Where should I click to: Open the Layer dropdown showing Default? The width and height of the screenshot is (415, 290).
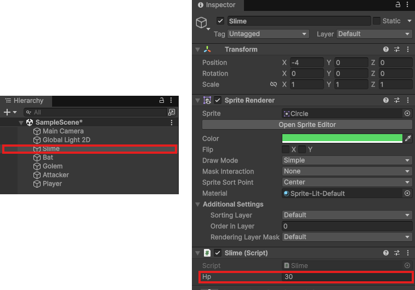(374, 34)
